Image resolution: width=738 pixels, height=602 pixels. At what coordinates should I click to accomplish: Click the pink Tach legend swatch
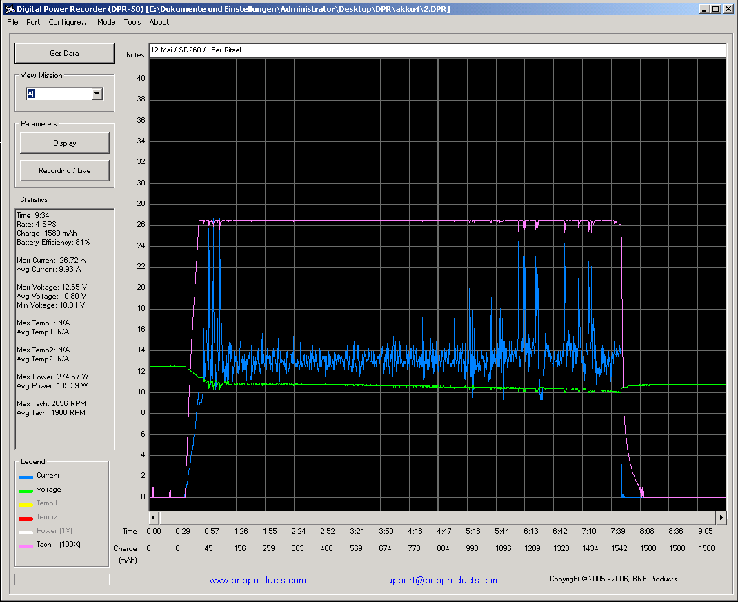26,546
